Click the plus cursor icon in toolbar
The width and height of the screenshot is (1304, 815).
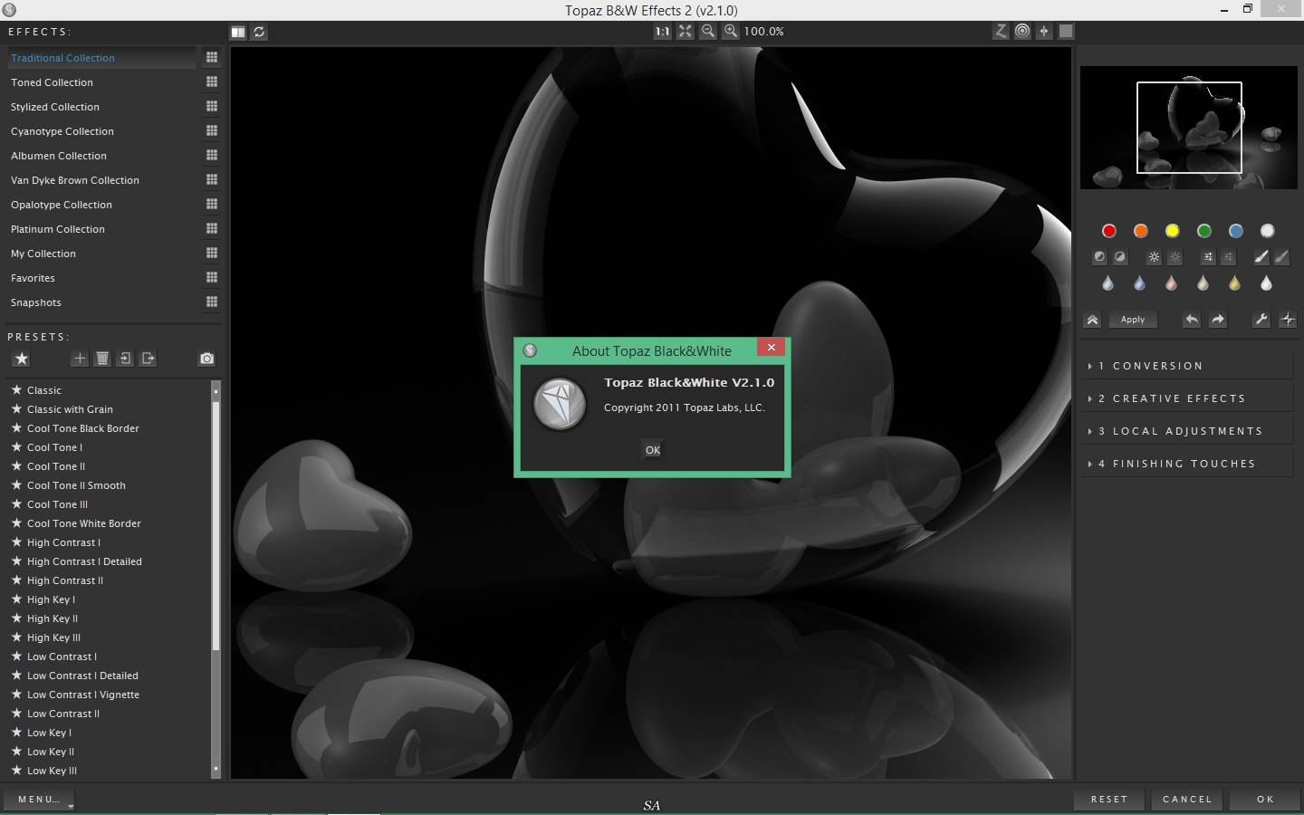pyautogui.click(x=1044, y=31)
